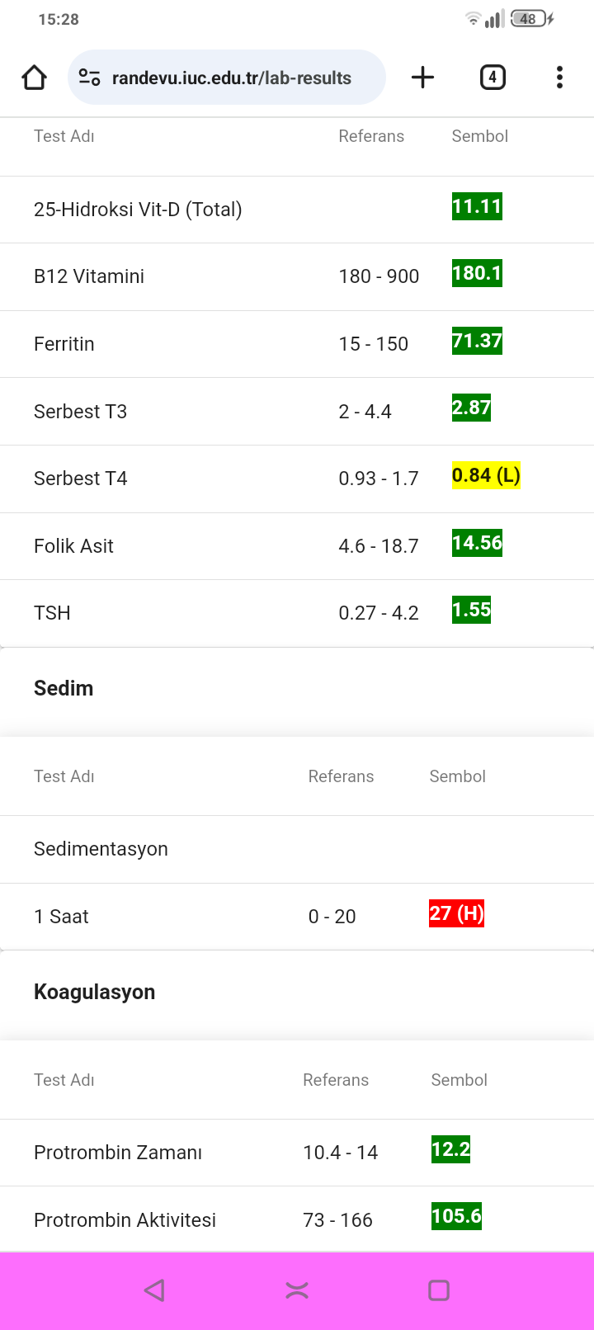Viewport: 594px width, 1330px height.
Task: Tap the Android home navigation button
Action: (x=297, y=1290)
